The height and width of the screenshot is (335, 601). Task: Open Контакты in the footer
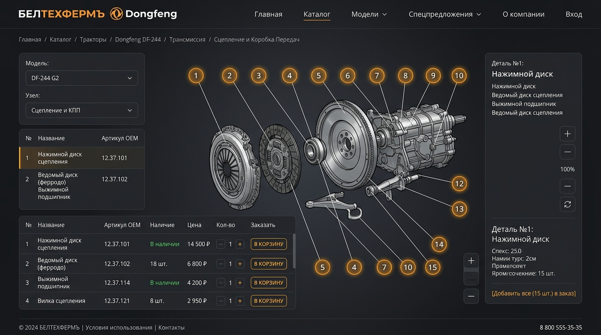pyautogui.click(x=171, y=327)
